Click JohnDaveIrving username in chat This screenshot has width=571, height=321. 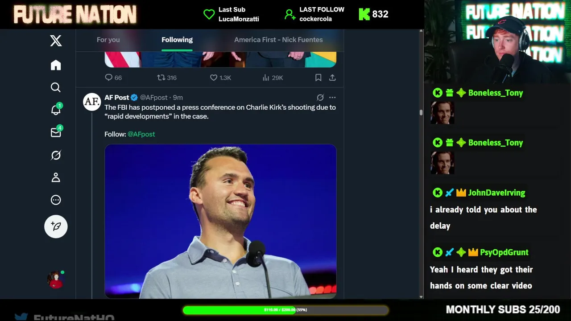click(497, 193)
